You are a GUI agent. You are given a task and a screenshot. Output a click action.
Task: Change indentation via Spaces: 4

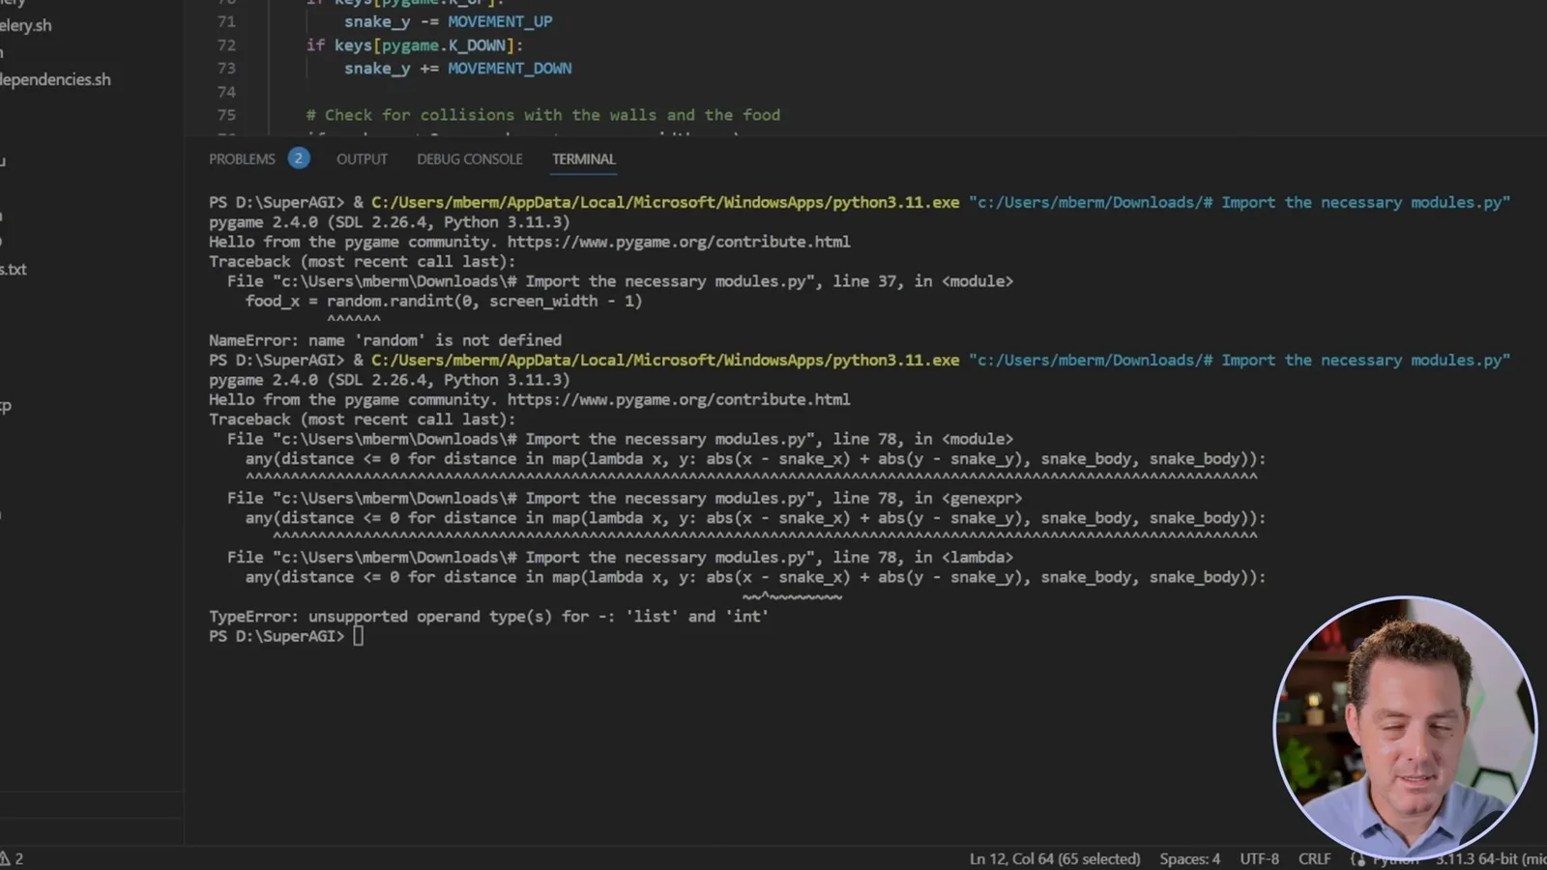pyautogui.click(x=1189, y=858)
